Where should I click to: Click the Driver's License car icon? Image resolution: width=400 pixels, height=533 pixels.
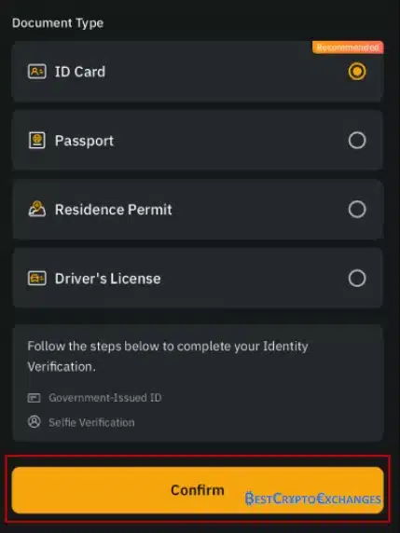point(37,278)
